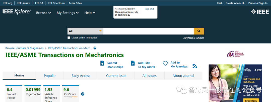Open the About Journal tab

[x=183, y=76]
